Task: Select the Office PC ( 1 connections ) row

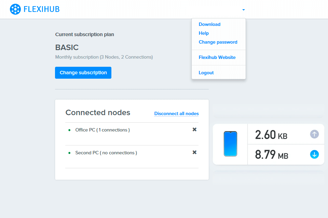Action: pos(132,134)
